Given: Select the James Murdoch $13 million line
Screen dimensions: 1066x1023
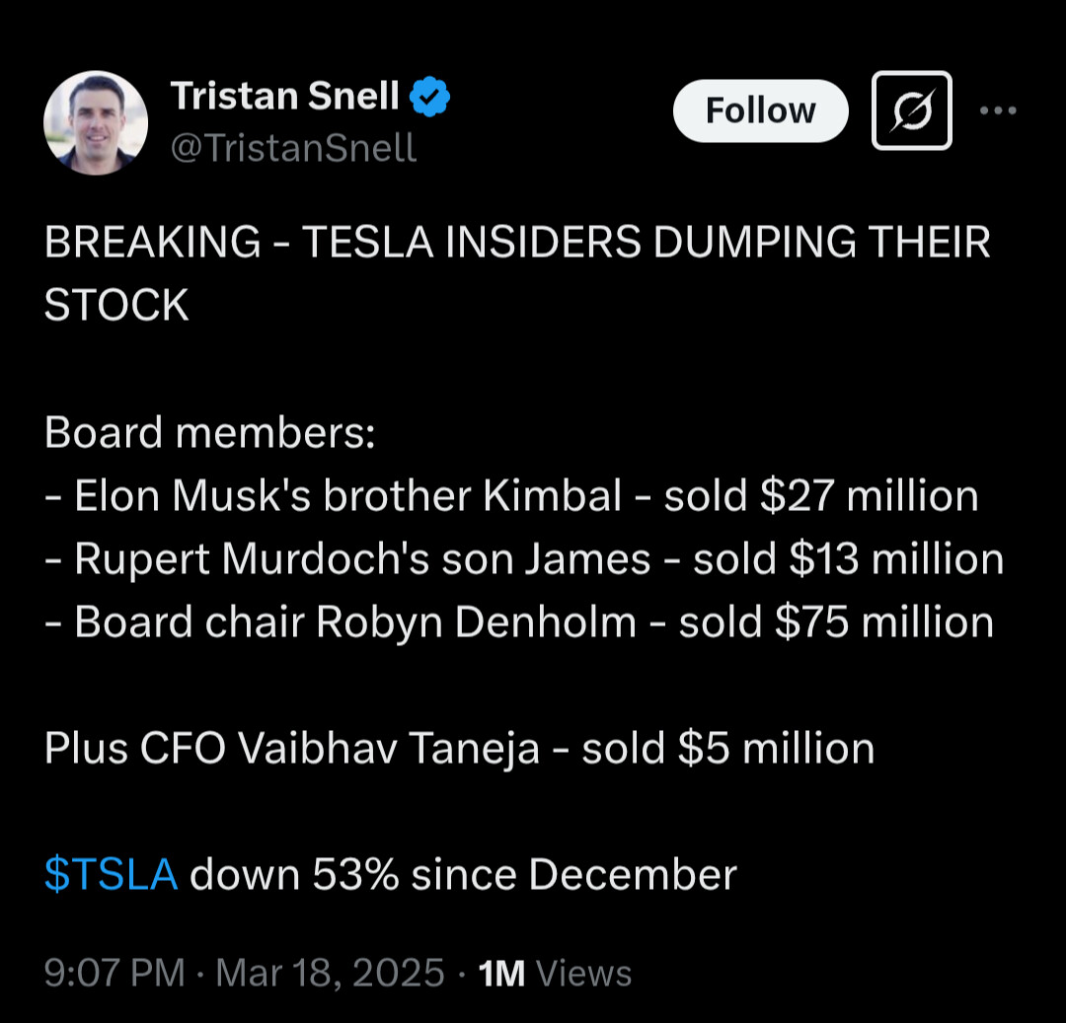Looking at the screenshot, I should (x=524, y=559).
